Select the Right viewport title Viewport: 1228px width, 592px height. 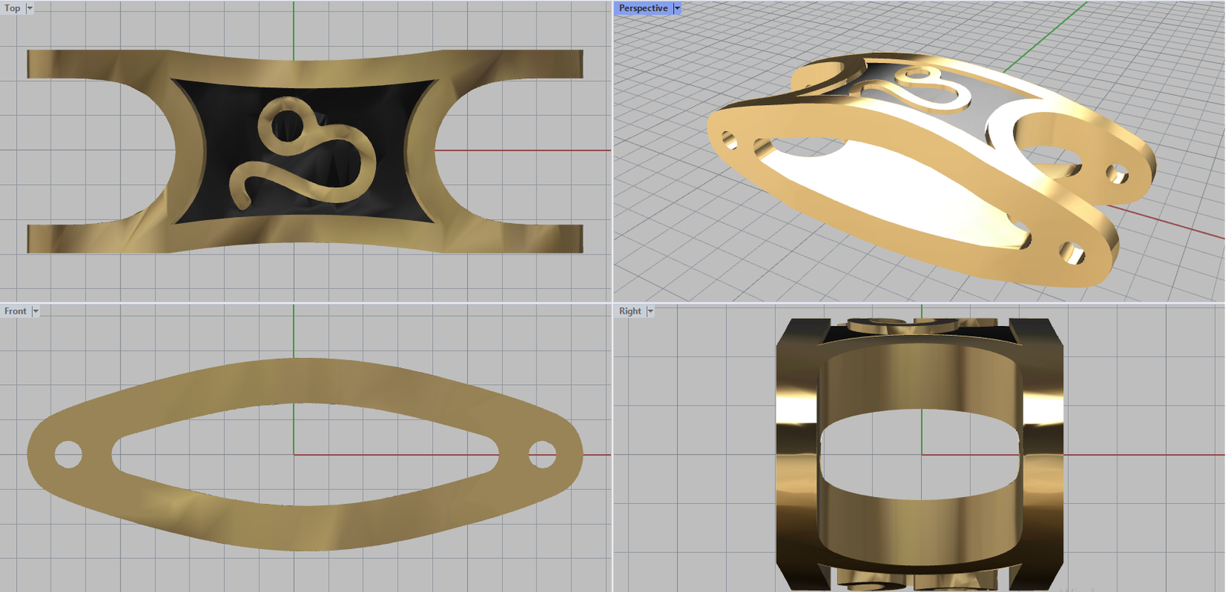[x=630, y=311]
